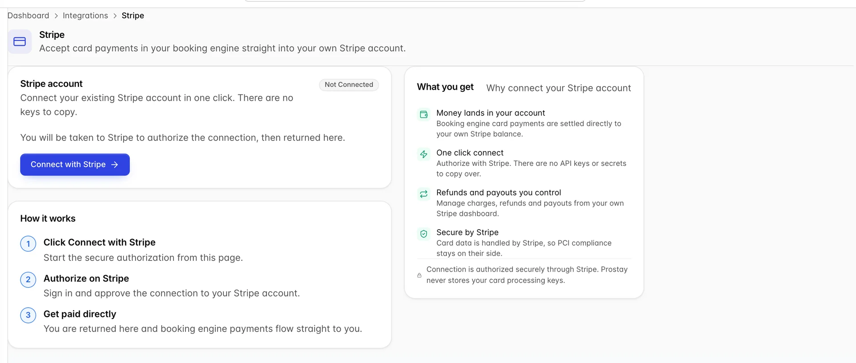Click the lightning icon for One click connect

coord(424,154)
